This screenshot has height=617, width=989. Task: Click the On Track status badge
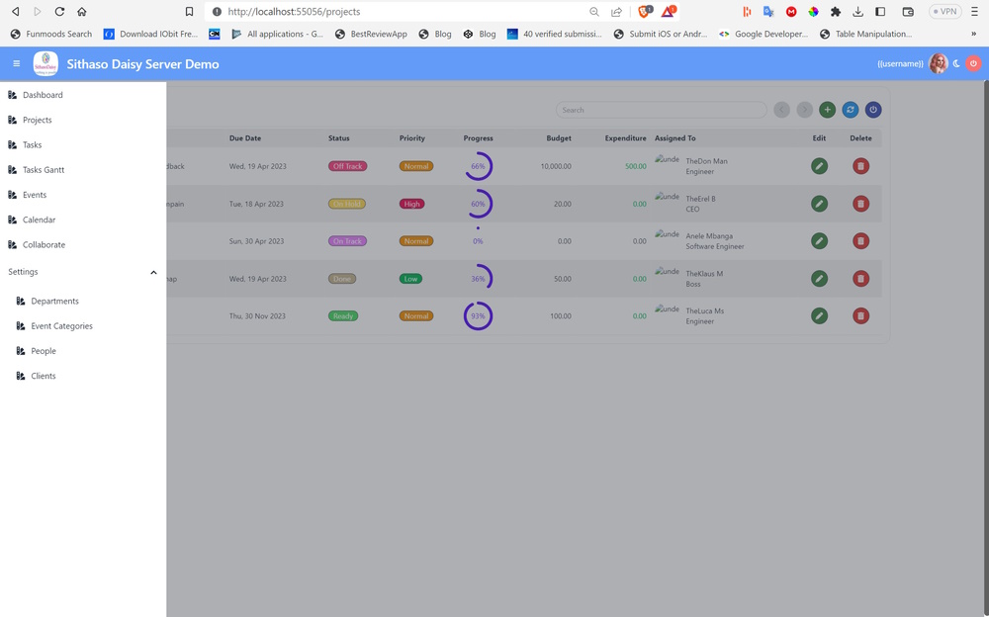pos(347,241)
